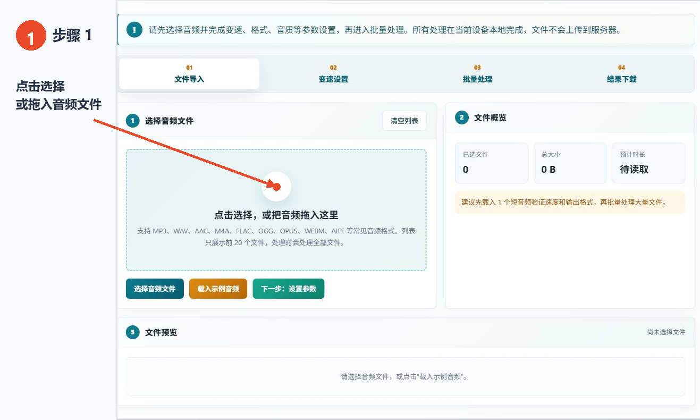Click the 文件概览 panel title
The image size is (700, 420).
click(x=490, y=117)
